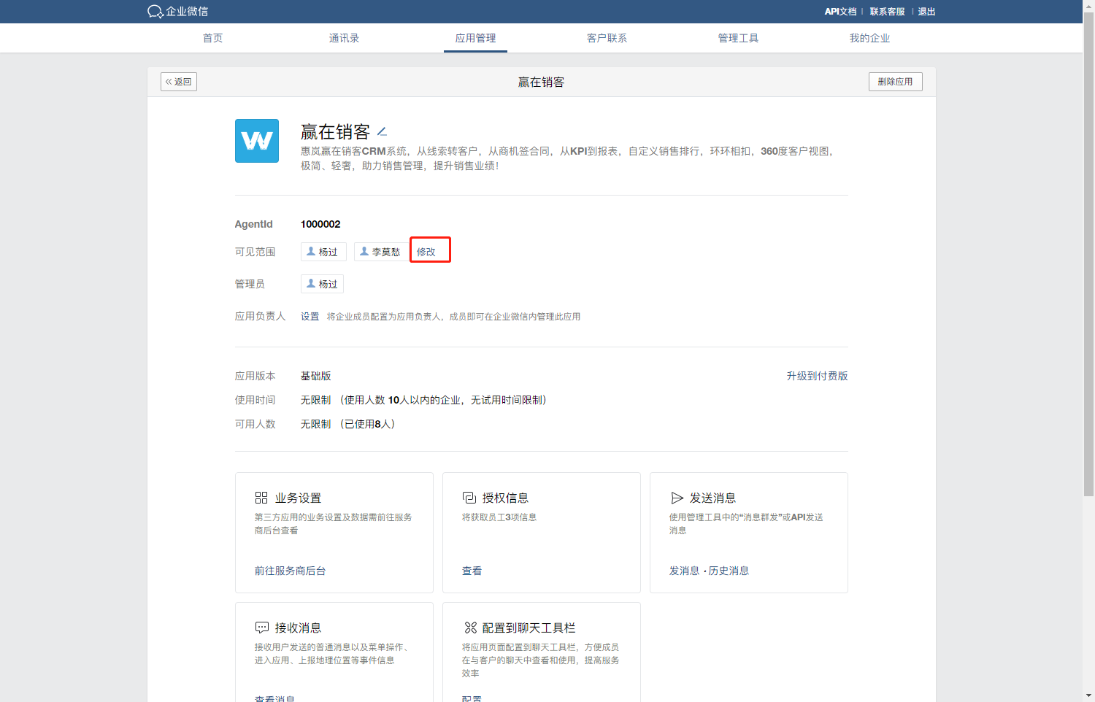Open the 客户联系 tab
The height and width of the screenshot is (702, 1095).
coord(607,38)
